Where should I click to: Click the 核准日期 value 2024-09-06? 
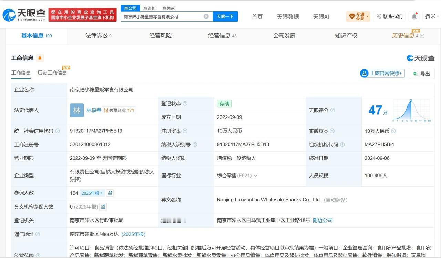[x=377, y=158]
